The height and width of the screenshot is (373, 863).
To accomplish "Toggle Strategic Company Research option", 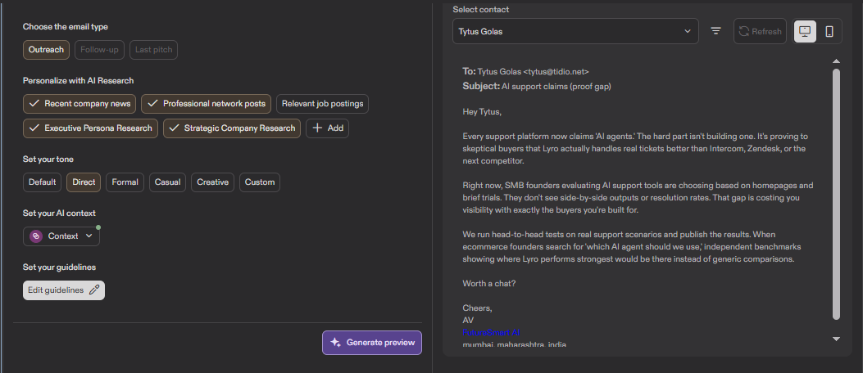I will point(232,128).
